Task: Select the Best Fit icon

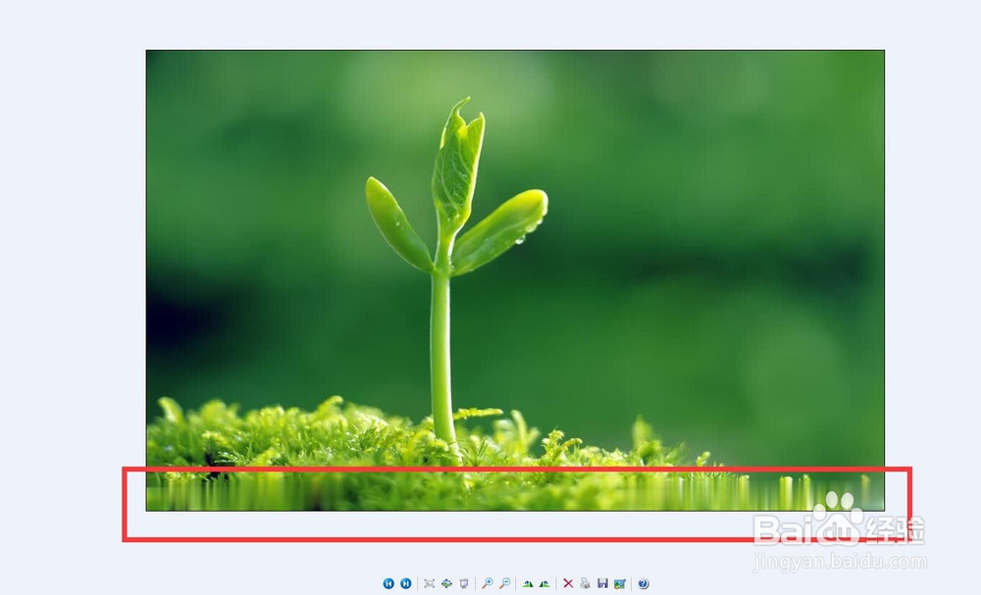Action: click(429, 582)
